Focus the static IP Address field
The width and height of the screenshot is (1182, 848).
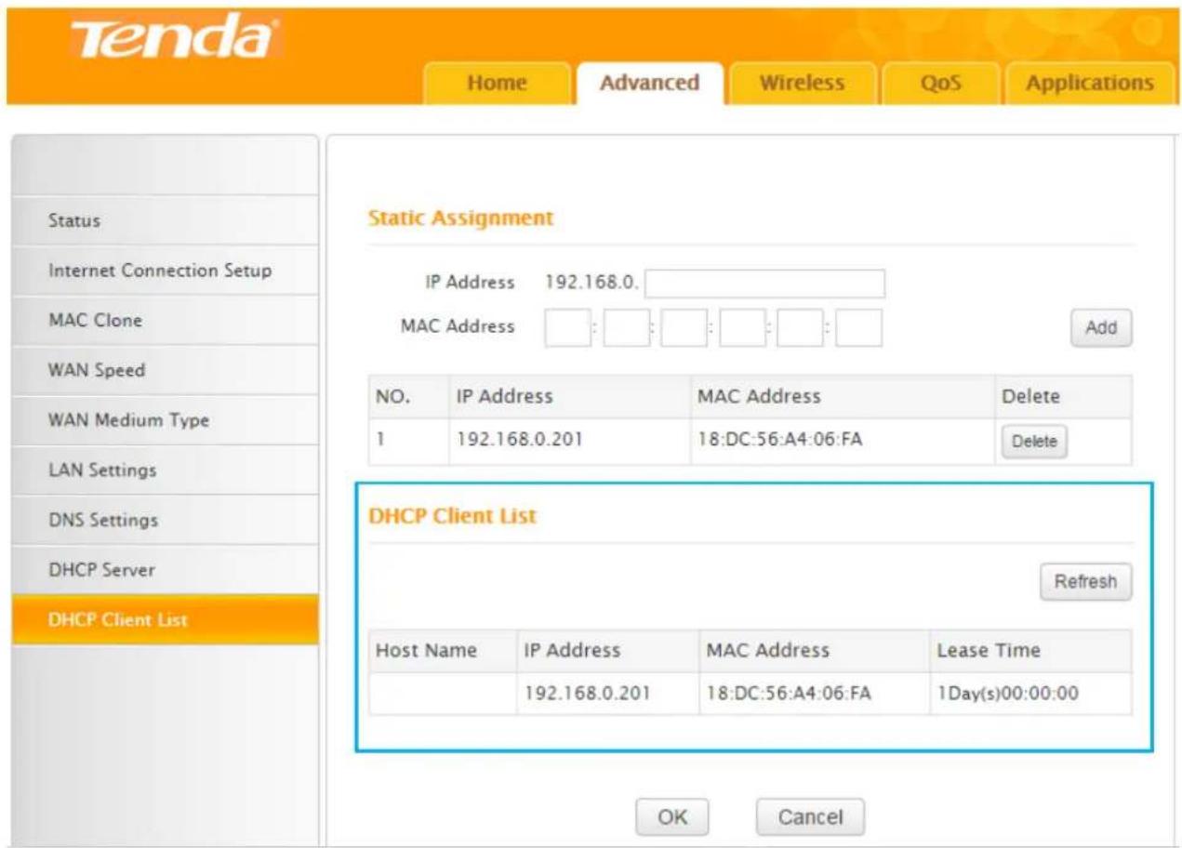[764, 283]
